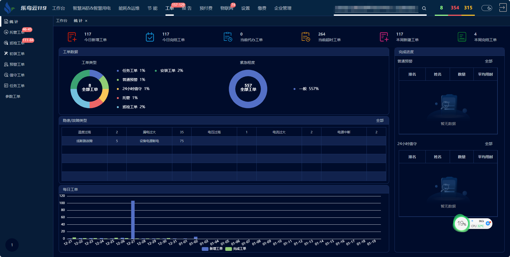
Task: Click the 本周新建工单 pink document icon
Action: point(384,37)
